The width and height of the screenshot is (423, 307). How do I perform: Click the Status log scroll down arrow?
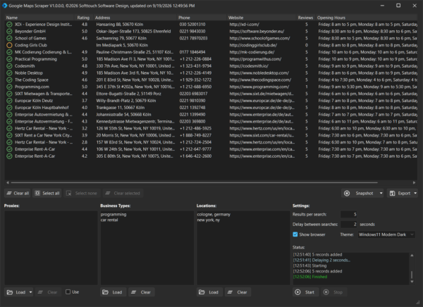(x=412, y=282)
